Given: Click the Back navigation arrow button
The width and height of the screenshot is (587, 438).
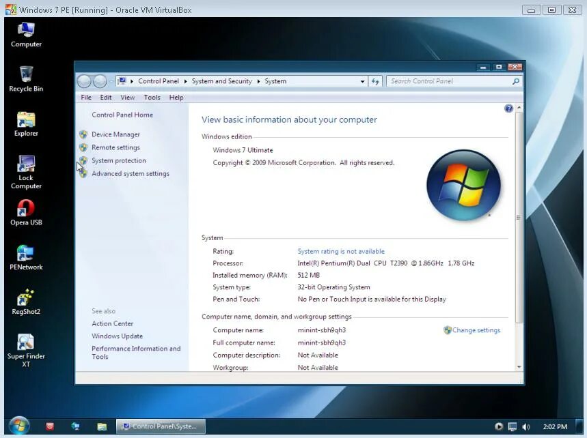Looking at the screenshot, I should (84, 81).
